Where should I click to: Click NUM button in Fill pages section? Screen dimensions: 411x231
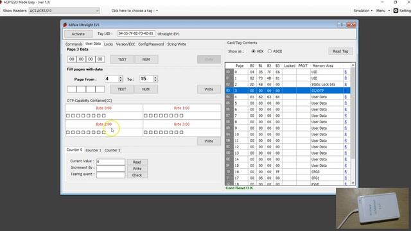point(146,89)
